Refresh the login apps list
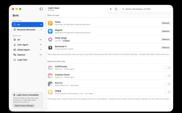This screenshot has width=182, height=113. coord(116,9)
